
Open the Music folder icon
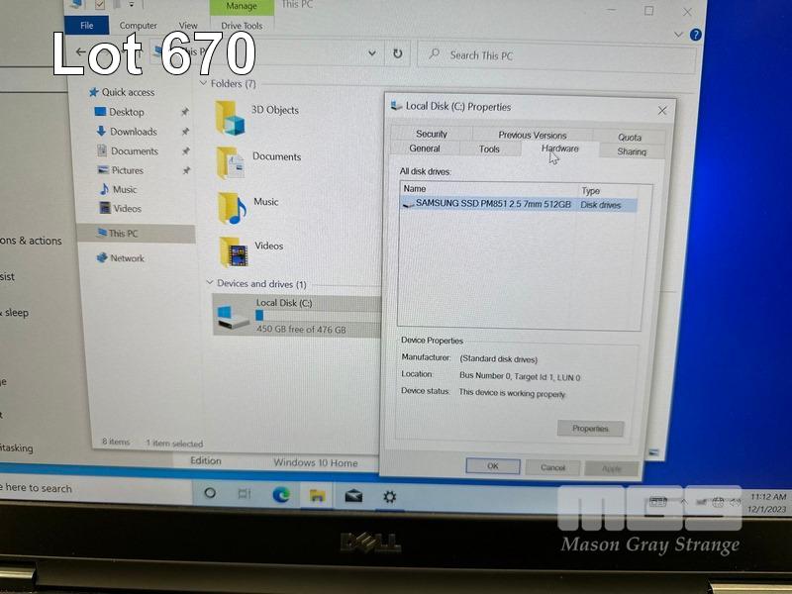pos(232,207)
